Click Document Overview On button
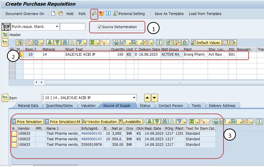This screenshot has height=167, width=264. (25, 14)
